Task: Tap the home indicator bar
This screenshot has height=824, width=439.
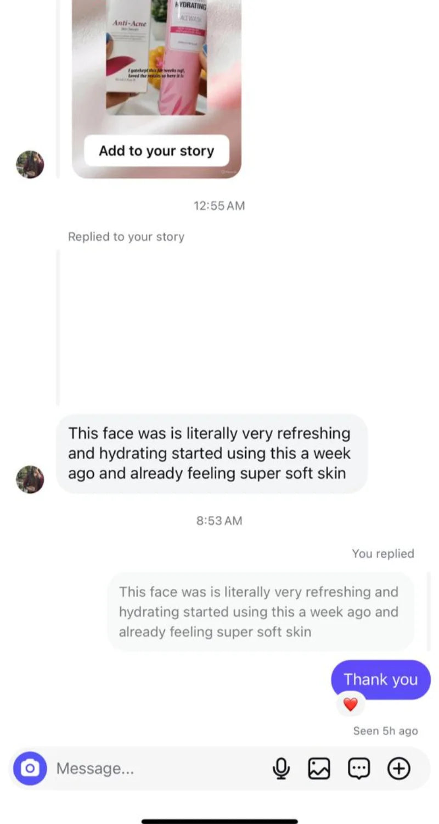Action: pyautogui.click(x=219, y=821)
